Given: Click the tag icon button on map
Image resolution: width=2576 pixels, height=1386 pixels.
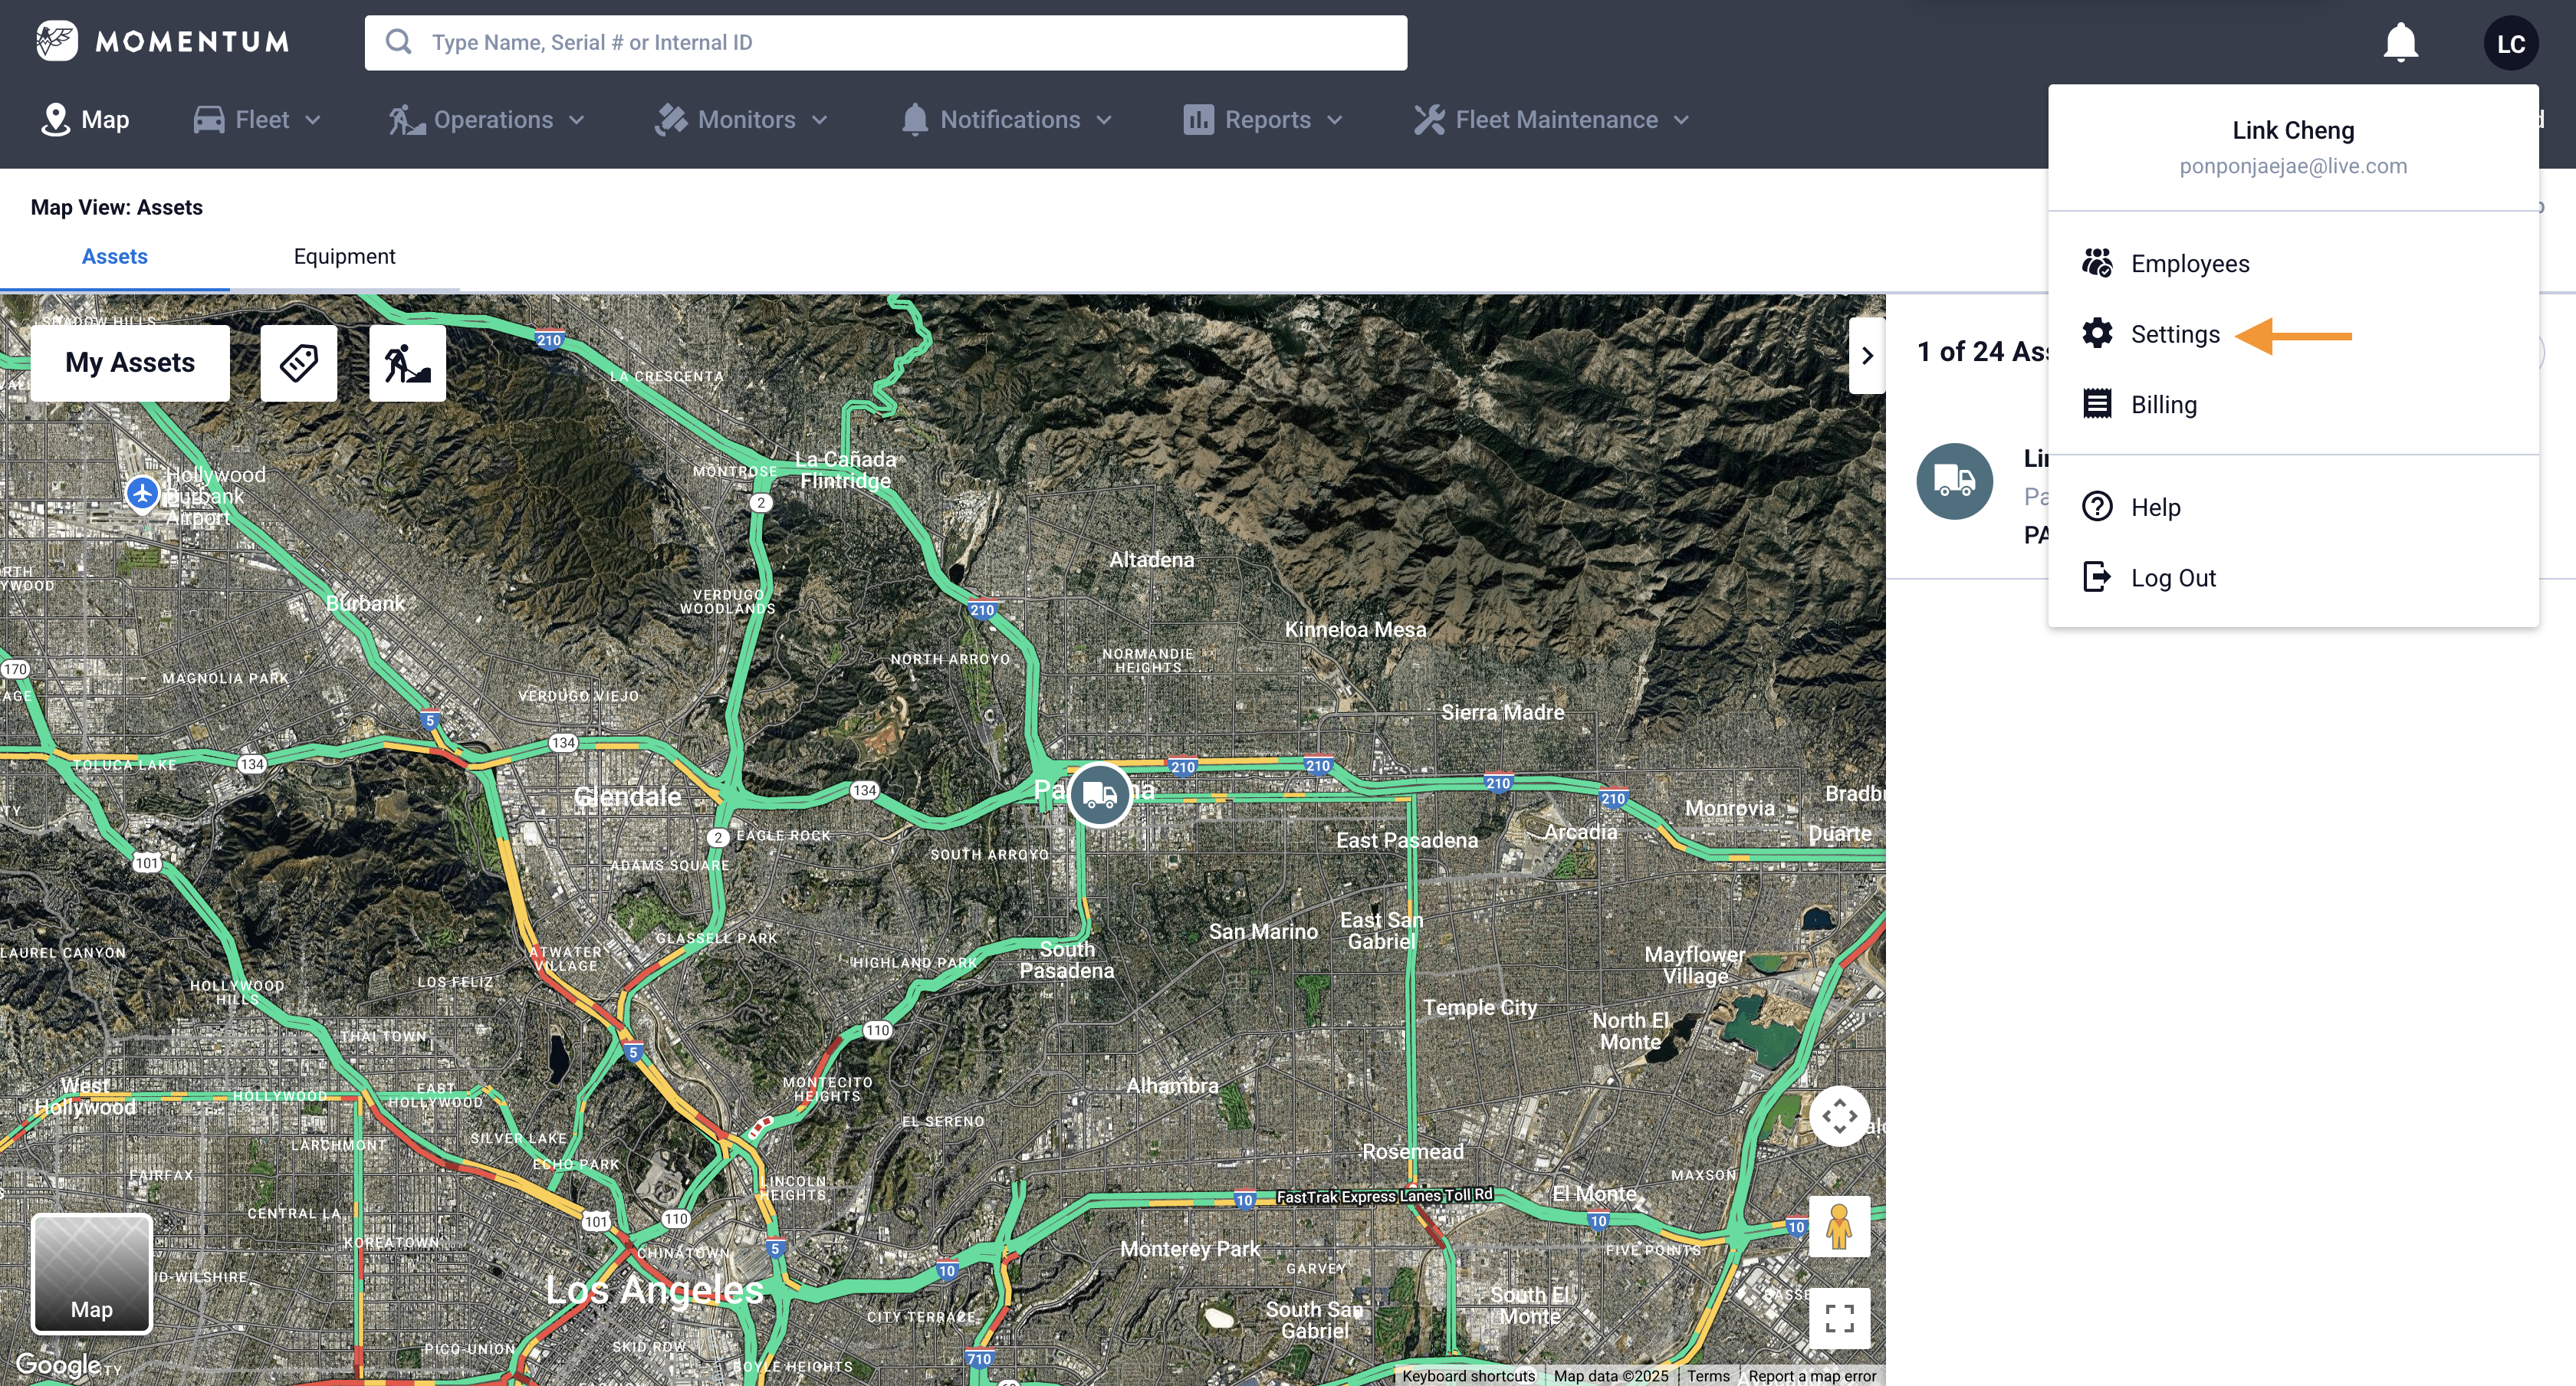Looking at the screenshot, I should pyautogui.click(x=298, y=362).
